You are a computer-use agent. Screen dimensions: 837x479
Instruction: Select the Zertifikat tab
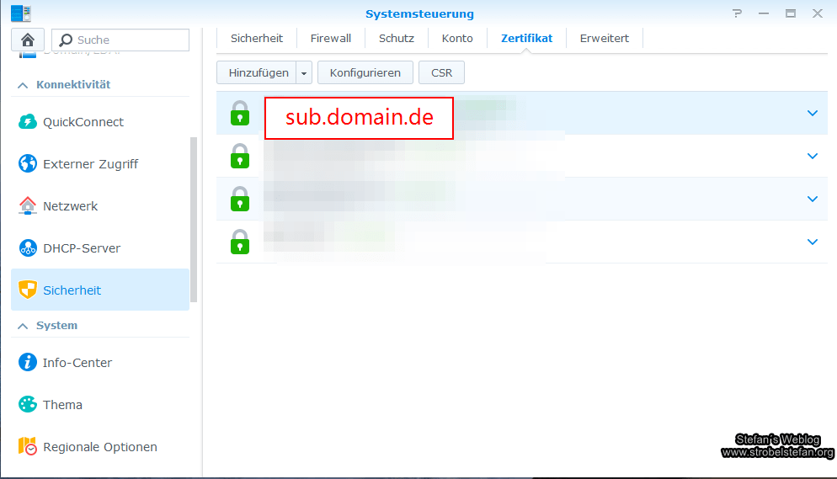(x=526, y=39)
